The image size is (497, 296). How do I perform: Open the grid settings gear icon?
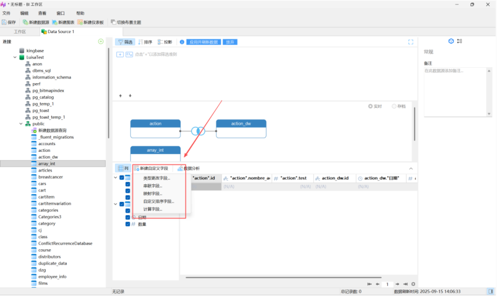click(x=413, y=284)
